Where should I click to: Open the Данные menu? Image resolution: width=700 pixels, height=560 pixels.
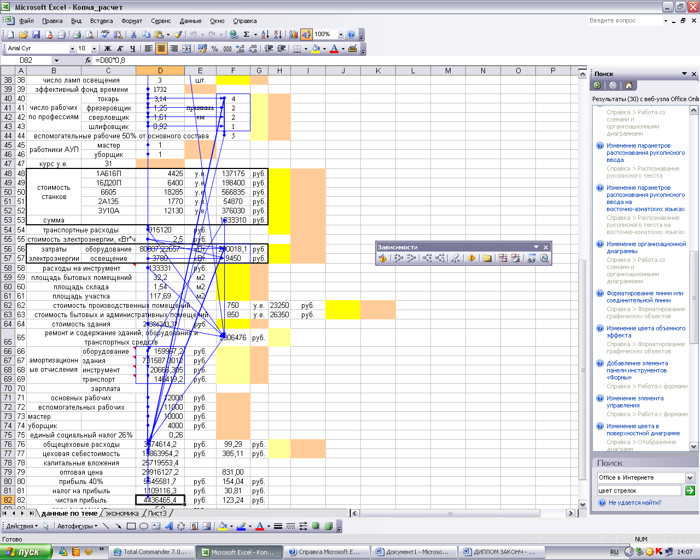190,21
